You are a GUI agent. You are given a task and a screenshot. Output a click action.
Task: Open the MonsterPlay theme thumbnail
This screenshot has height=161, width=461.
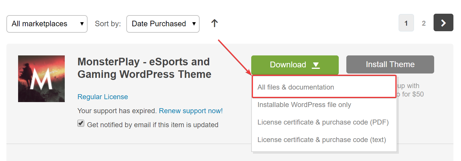[x=41, y=79]
